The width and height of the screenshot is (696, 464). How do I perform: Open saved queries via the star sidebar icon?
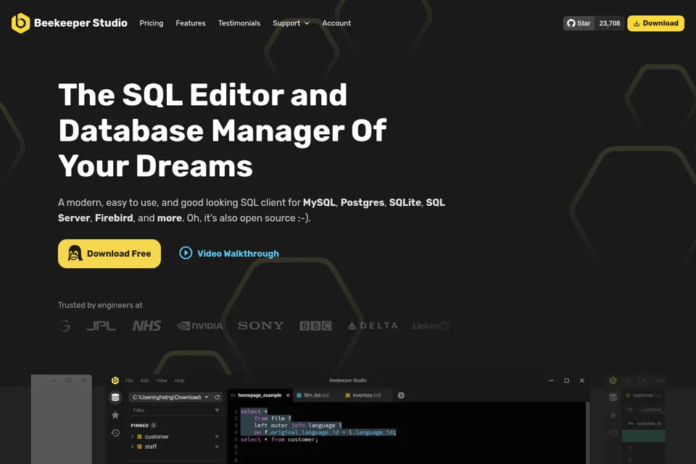(115, 415)
